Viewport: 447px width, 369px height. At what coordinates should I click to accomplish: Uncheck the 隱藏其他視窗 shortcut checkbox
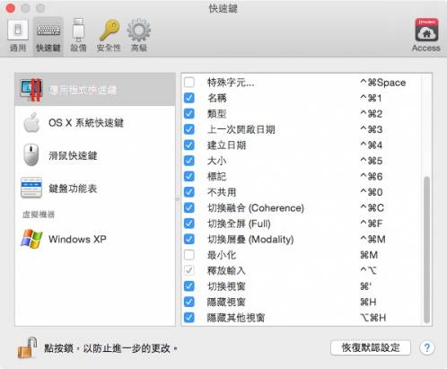coord(189,318)
